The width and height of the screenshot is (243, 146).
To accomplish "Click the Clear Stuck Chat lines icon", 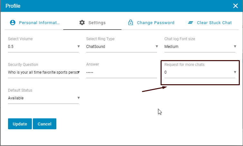I will pos(191,23).
